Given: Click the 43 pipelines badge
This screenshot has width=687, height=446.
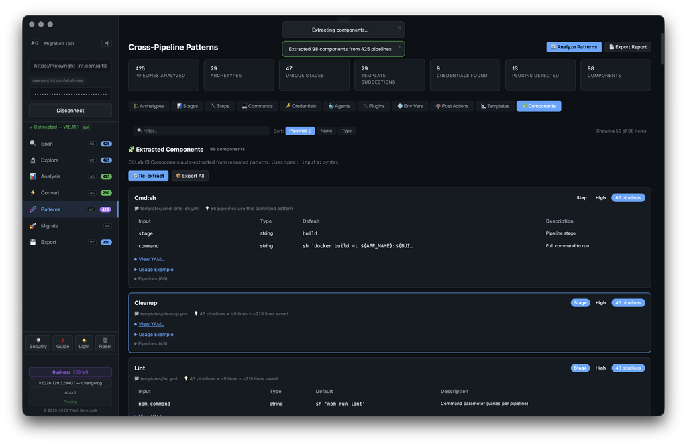Looking at the screenshot, I should [x=628, y=368].
